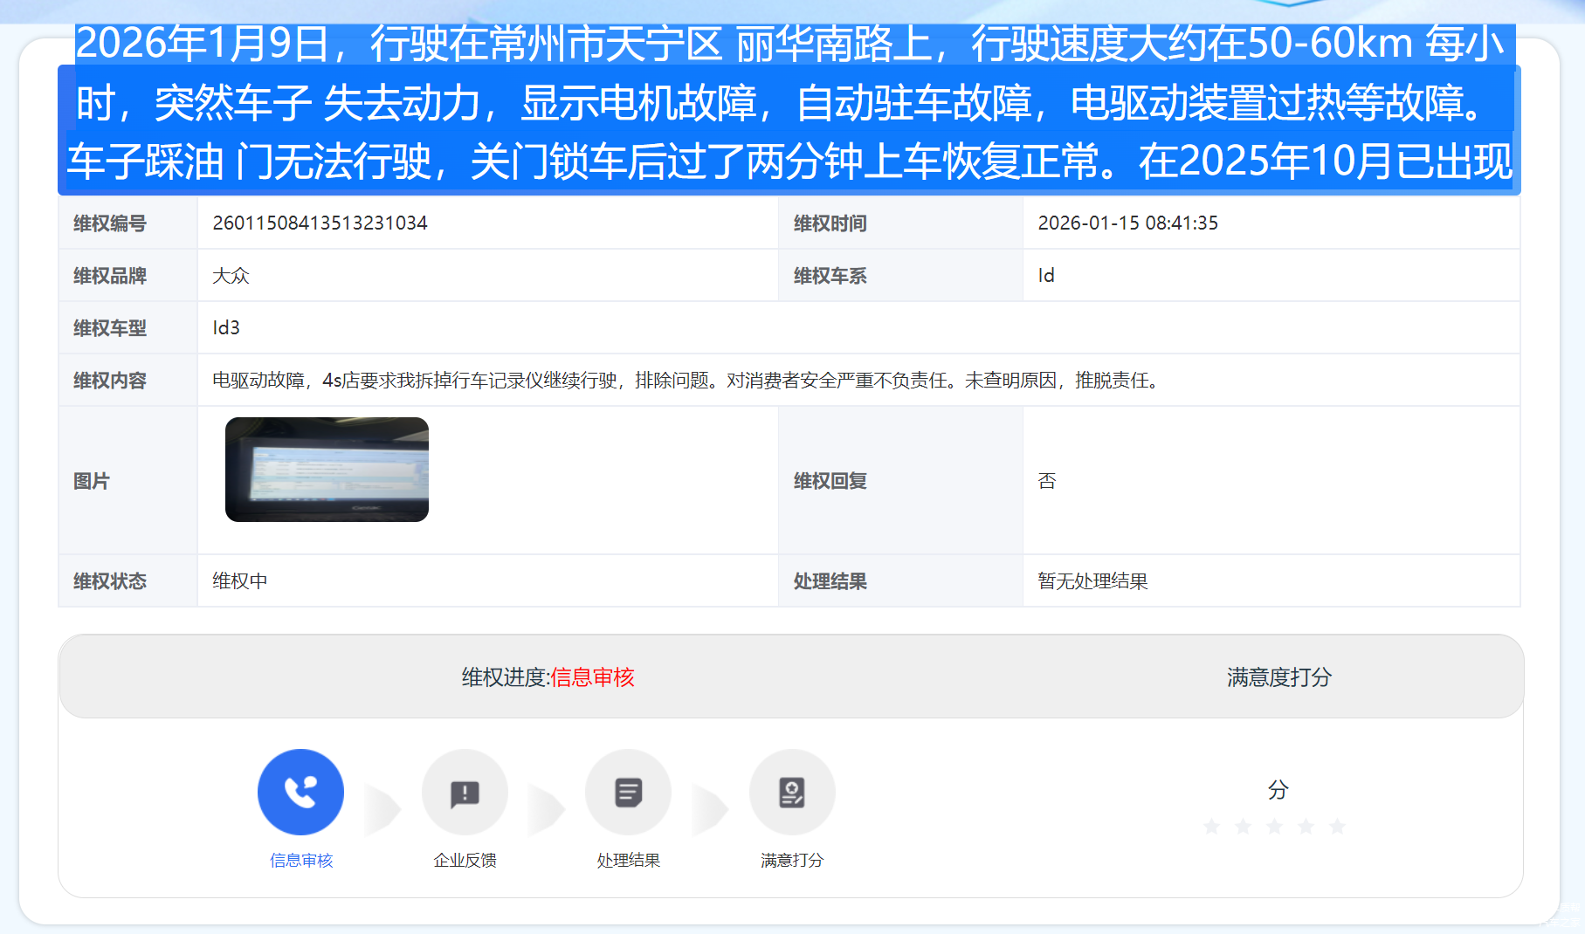Click the complaint content text about 电驱动故障

tap(686, 380)
